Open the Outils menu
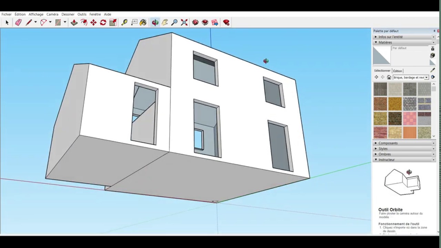Viewport: 441px width, 248px height. pyautogui.click(x=82, y=14)
